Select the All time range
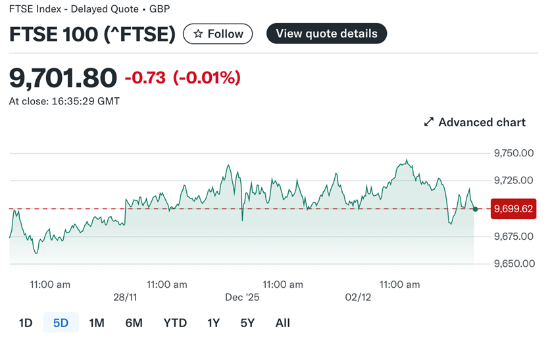Viewport: 550px width, 341px height. coord(282,323)
